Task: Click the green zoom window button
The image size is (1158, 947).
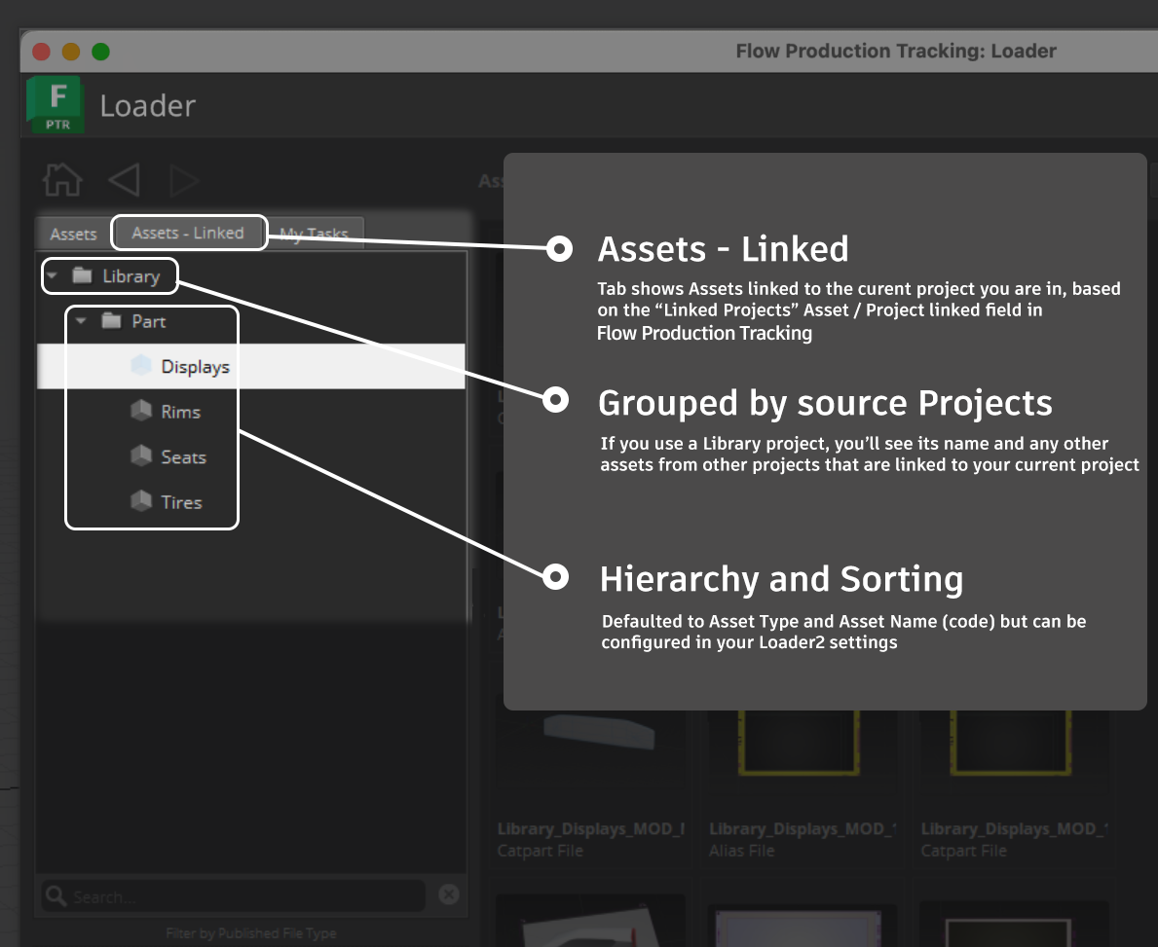Action: click(100, 52)
